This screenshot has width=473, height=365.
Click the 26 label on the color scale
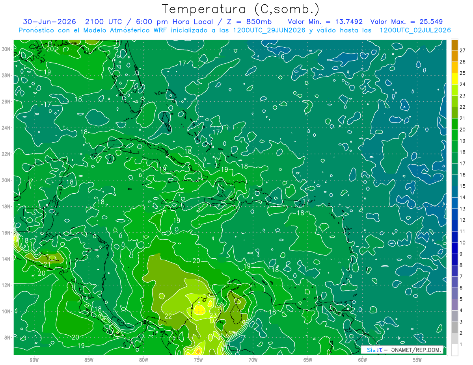click(x=463, y=61)
